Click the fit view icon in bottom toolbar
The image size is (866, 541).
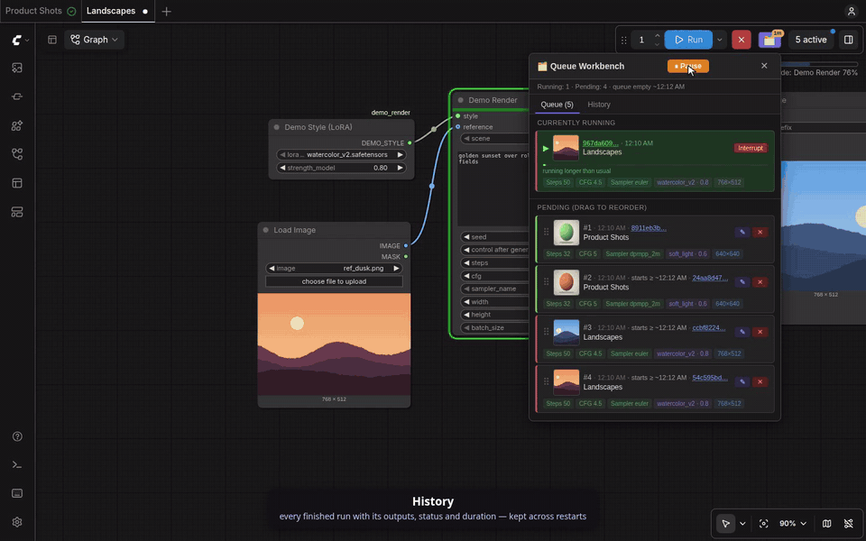coord(764,523)
